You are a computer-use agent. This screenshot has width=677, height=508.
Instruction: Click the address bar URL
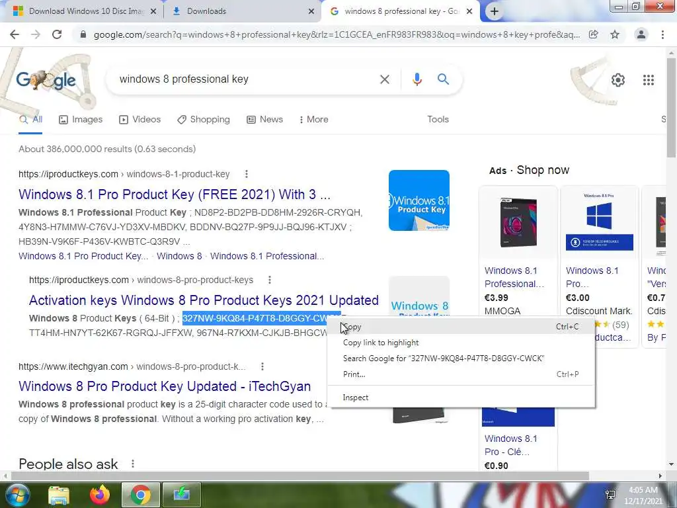pos(337,34)
